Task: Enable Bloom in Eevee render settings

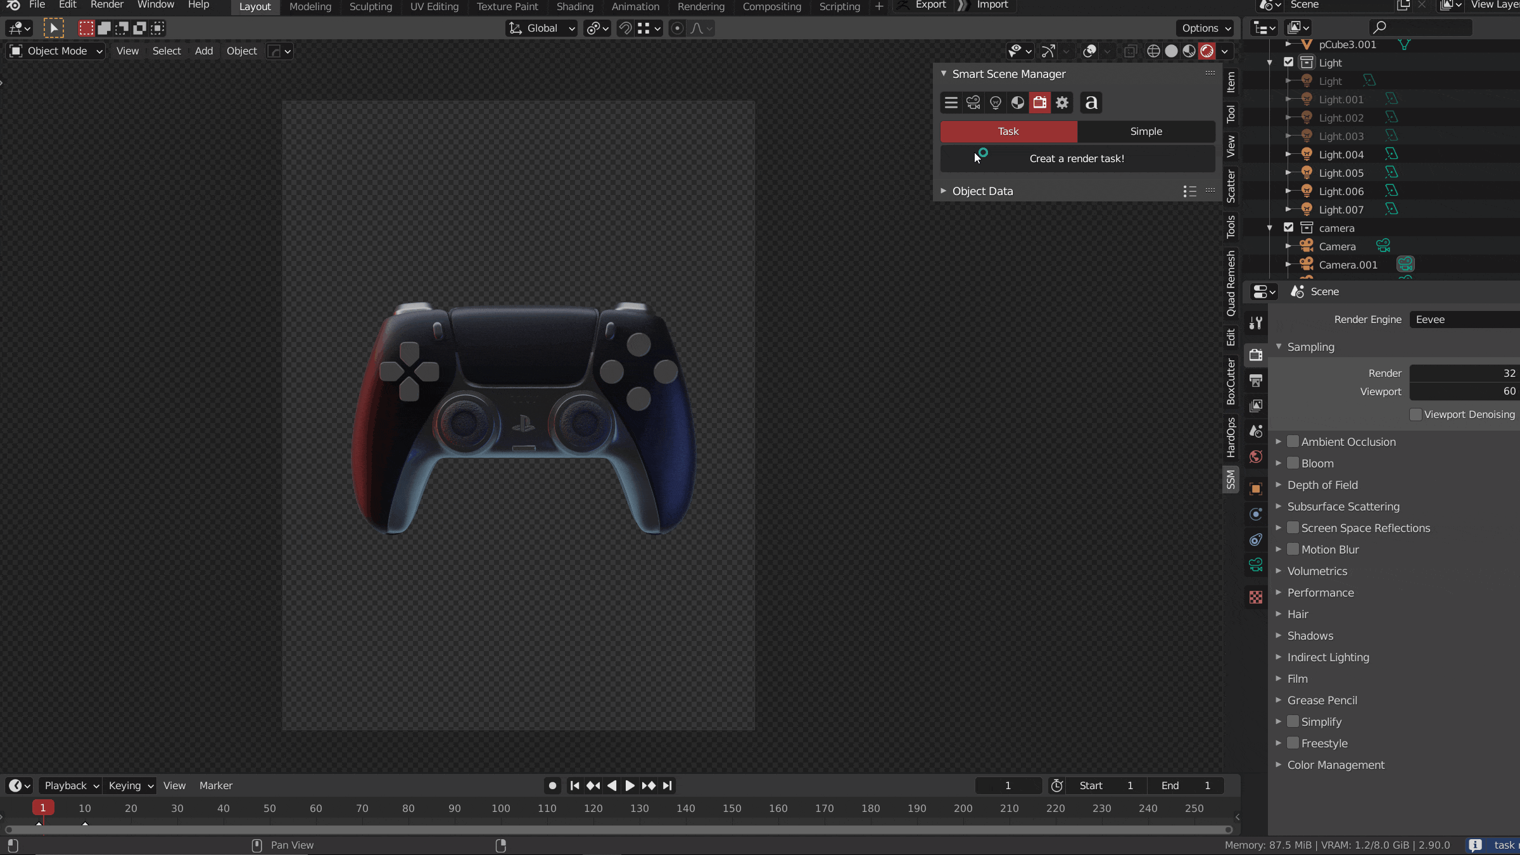Action: click(x=1293, y=462)
